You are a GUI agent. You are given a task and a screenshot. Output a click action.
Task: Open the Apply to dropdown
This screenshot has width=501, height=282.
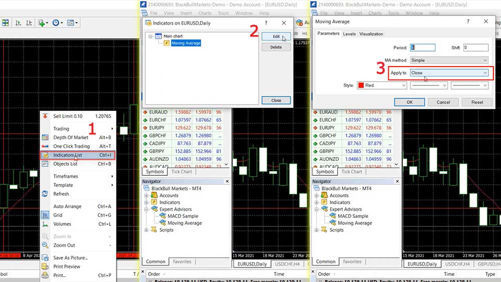(x=449, y=73)
